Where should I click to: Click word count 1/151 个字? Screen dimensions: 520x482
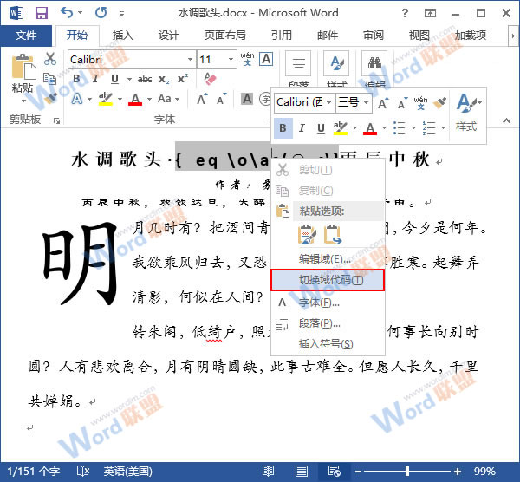[34, 471]
